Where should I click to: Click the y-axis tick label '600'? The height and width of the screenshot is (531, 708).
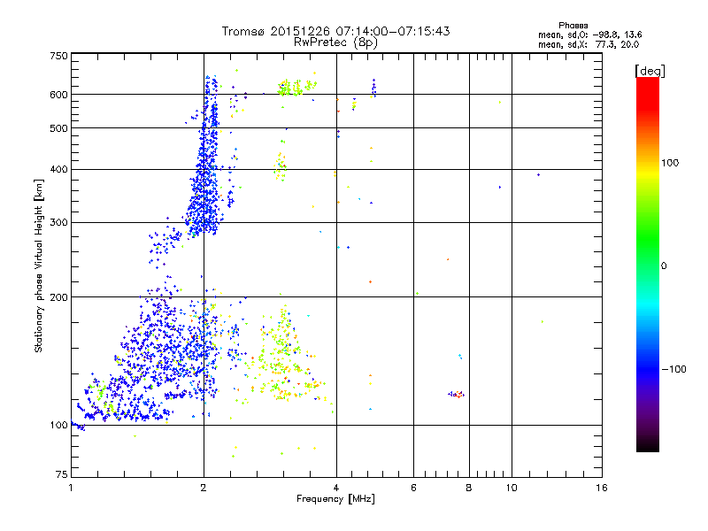coord(58,95)
